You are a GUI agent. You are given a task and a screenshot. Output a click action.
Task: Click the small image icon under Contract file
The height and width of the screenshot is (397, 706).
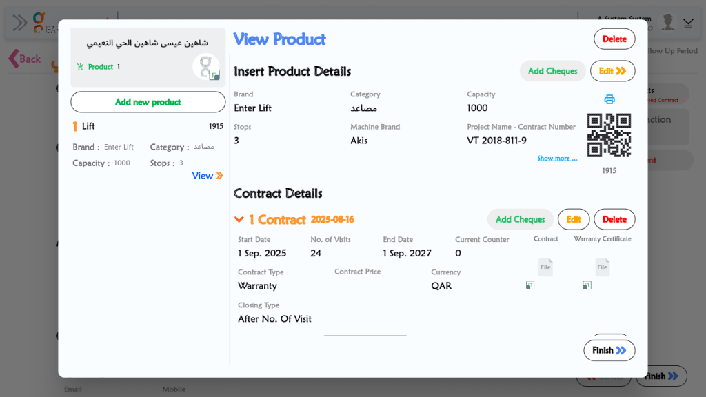point(529,285)
